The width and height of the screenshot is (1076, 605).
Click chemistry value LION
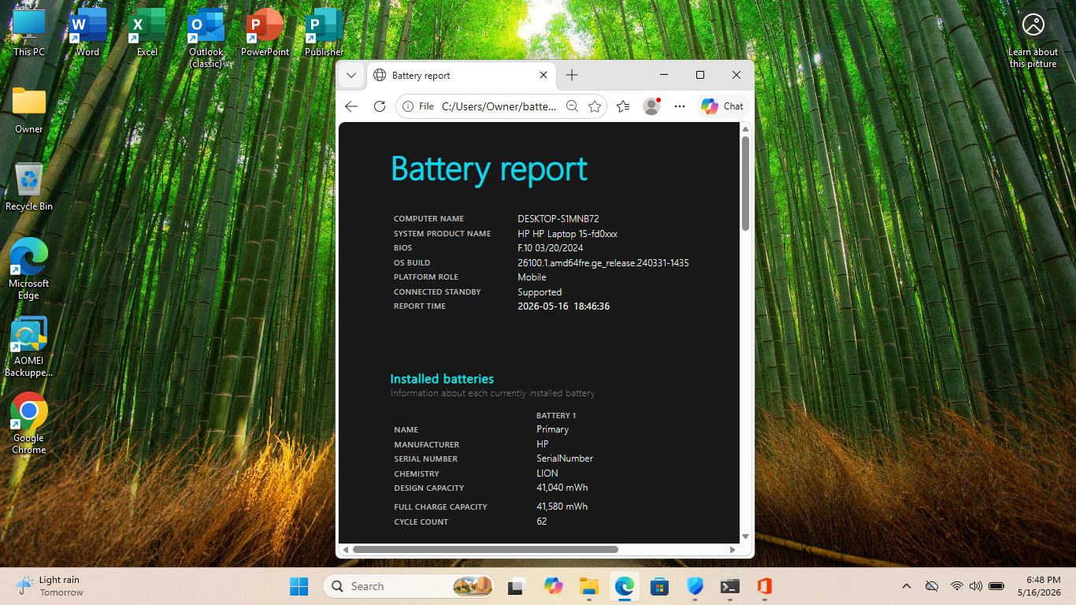click(547, 473)
